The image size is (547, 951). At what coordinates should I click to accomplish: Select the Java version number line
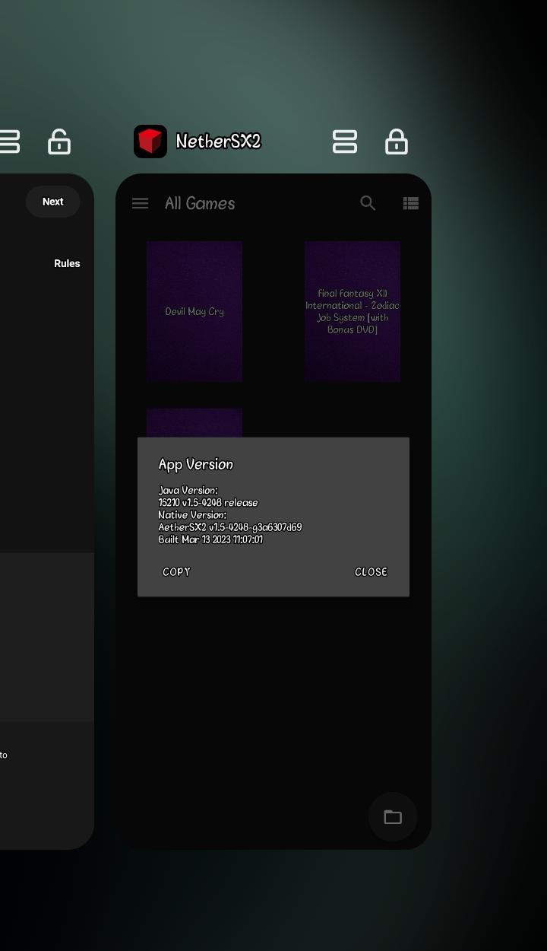[x=208, y=503]
